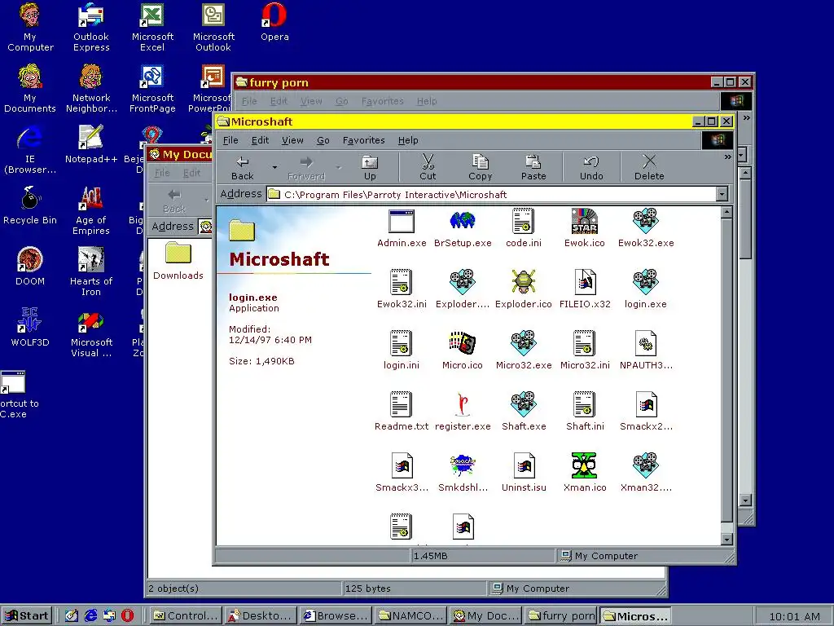The height and width of the screenshot is (626, 834).
Task: Launch DOOM desktop shortcut
Action: coord(30,267)
